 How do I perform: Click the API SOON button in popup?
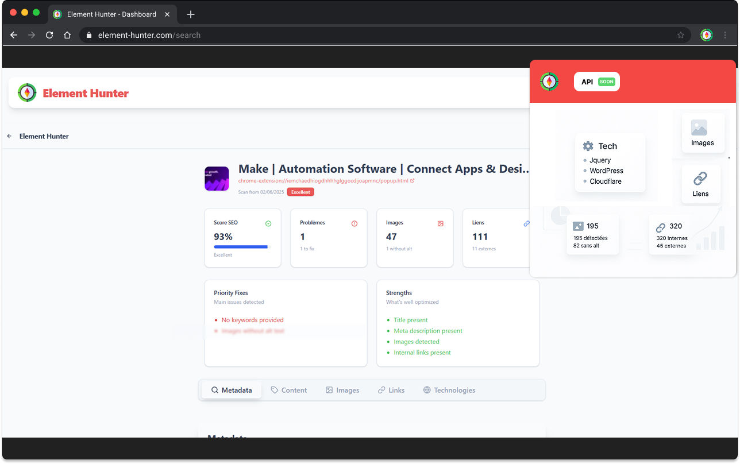[x=597, y=82]
